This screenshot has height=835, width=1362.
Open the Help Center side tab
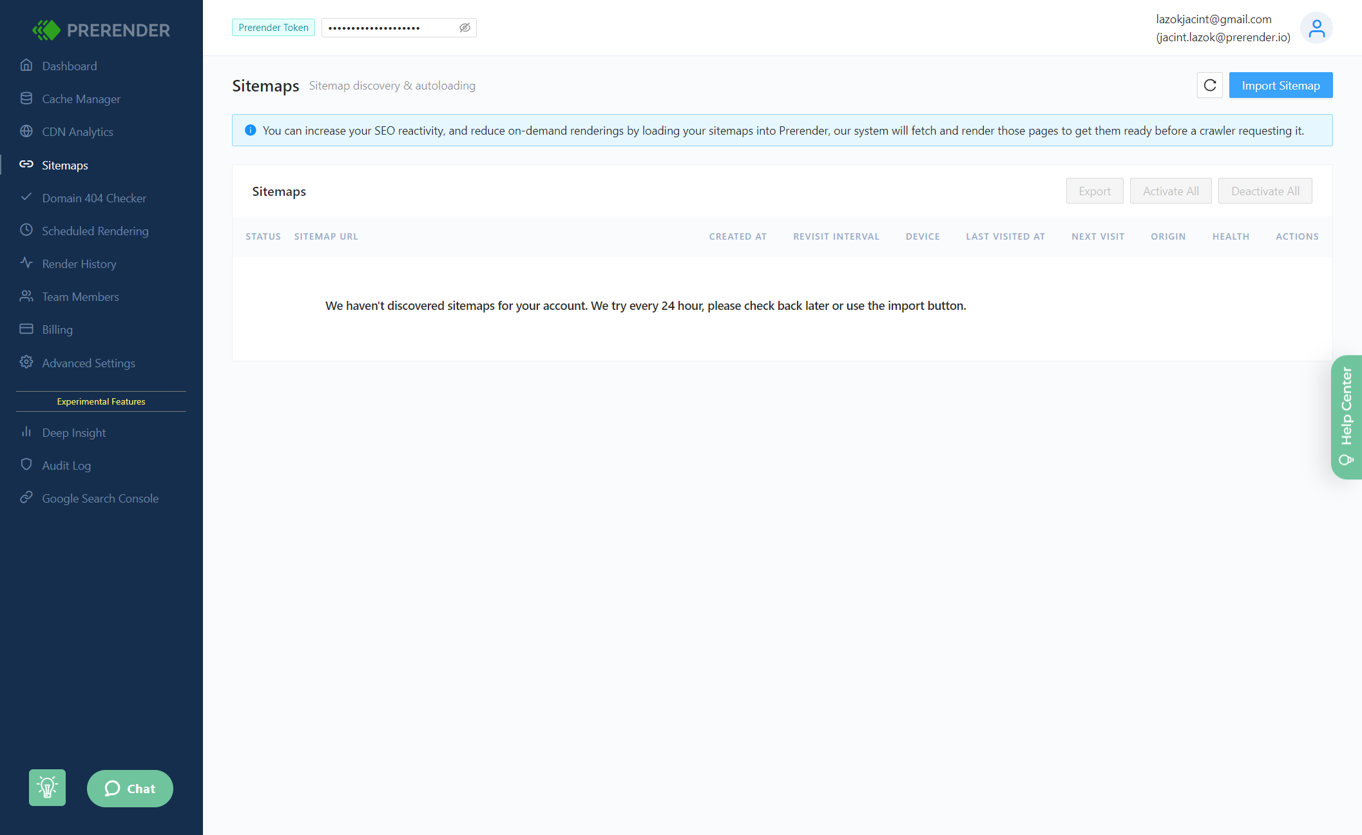1347,417
